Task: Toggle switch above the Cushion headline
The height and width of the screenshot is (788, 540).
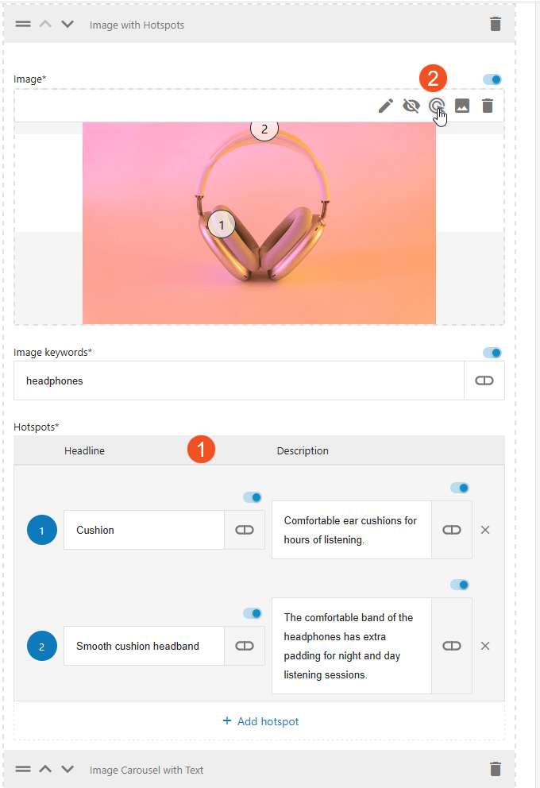Action: coord(253,497)
